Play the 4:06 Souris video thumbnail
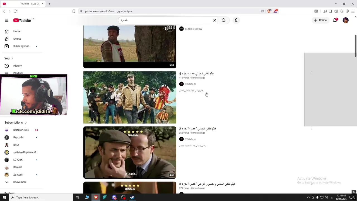357x201 pixels. coord(130,152)
